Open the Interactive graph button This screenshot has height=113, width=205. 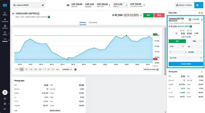point(151,69)
